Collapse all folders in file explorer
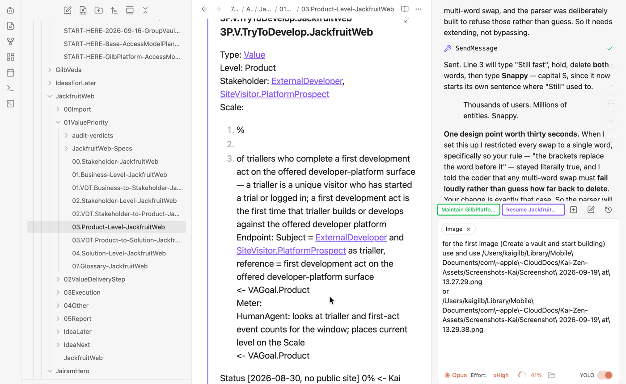The width and height of the screenshot is (626, 384). [x=145, y=10]
